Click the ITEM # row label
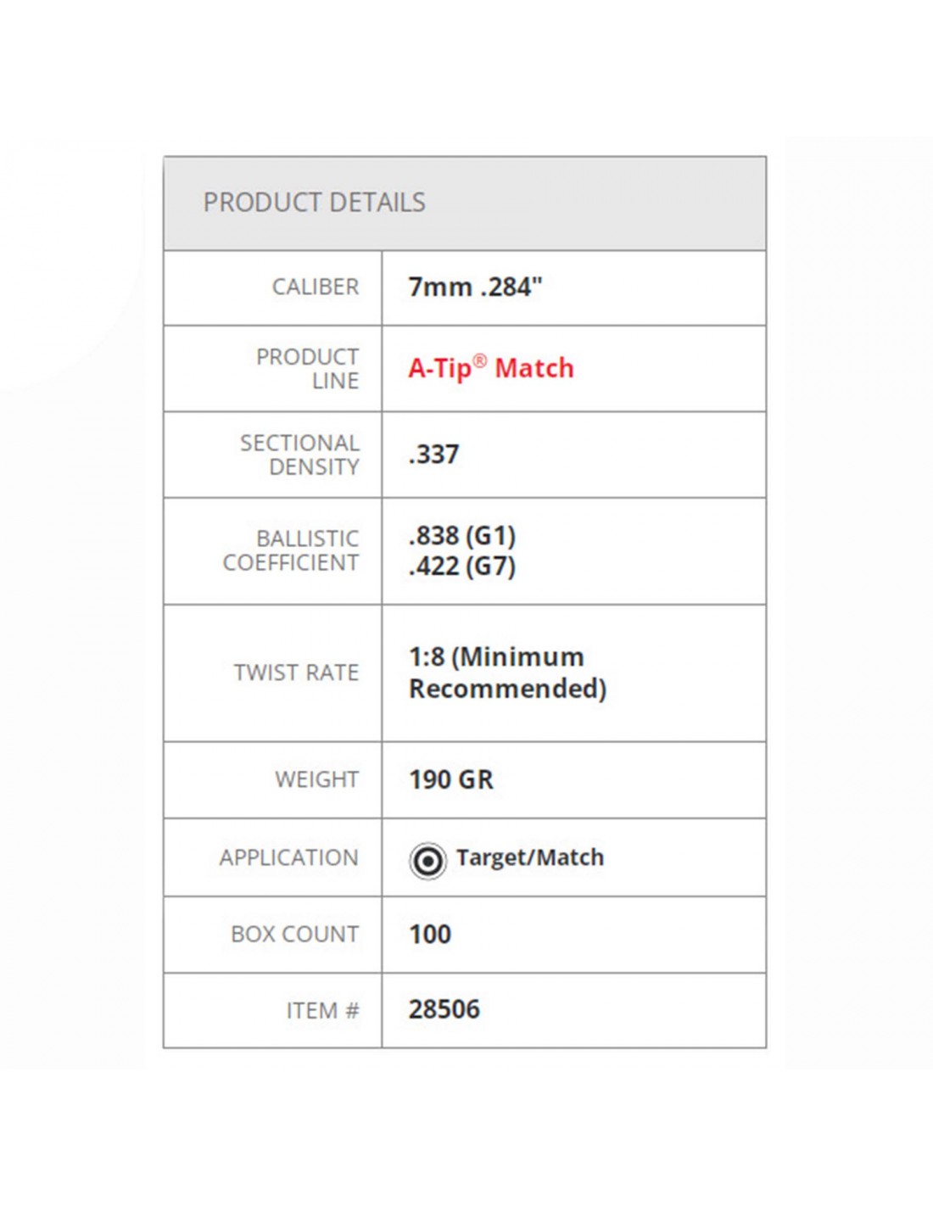The width and height of the screenshot is (933, 1206). 323,1011
